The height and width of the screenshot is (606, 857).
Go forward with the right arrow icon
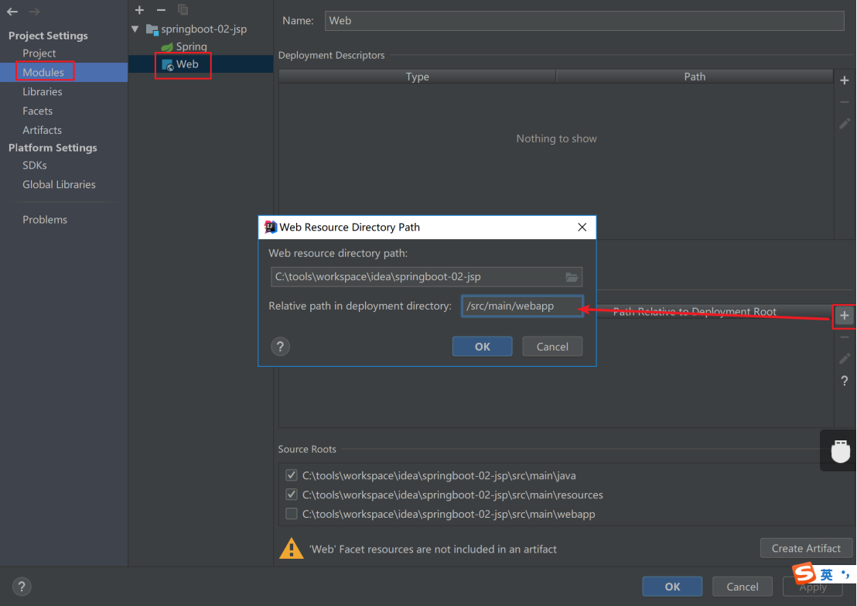pos(34,12)
